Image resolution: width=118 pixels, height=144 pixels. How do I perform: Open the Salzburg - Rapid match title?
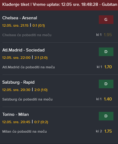[18, 82]
